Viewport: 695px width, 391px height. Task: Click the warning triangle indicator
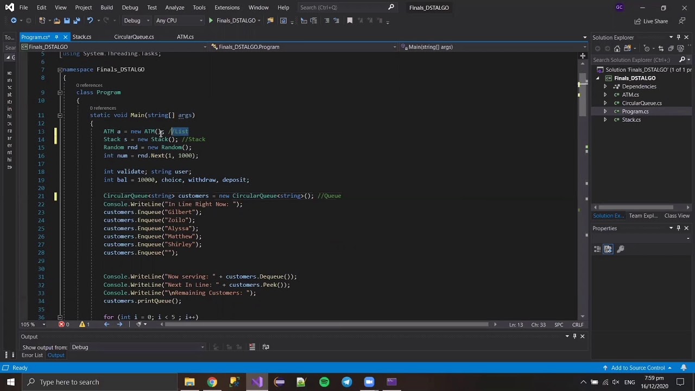pyautogui.click(x=82, y=324)
